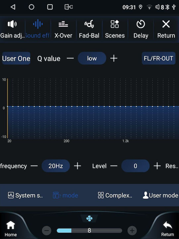
Task: Increase the Q value with plus
Action: 114,58
